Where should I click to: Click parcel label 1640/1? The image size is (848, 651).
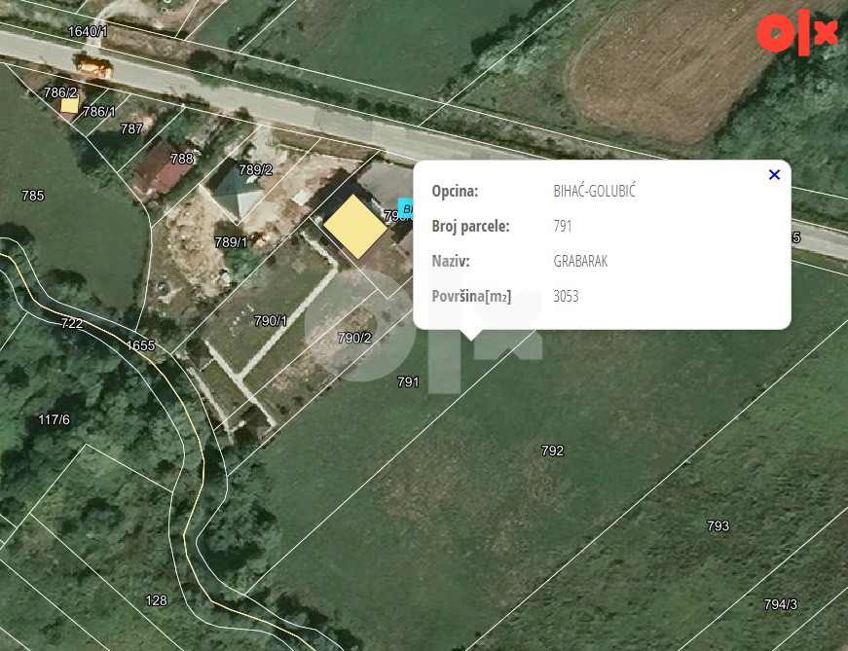tap(87, 31)
